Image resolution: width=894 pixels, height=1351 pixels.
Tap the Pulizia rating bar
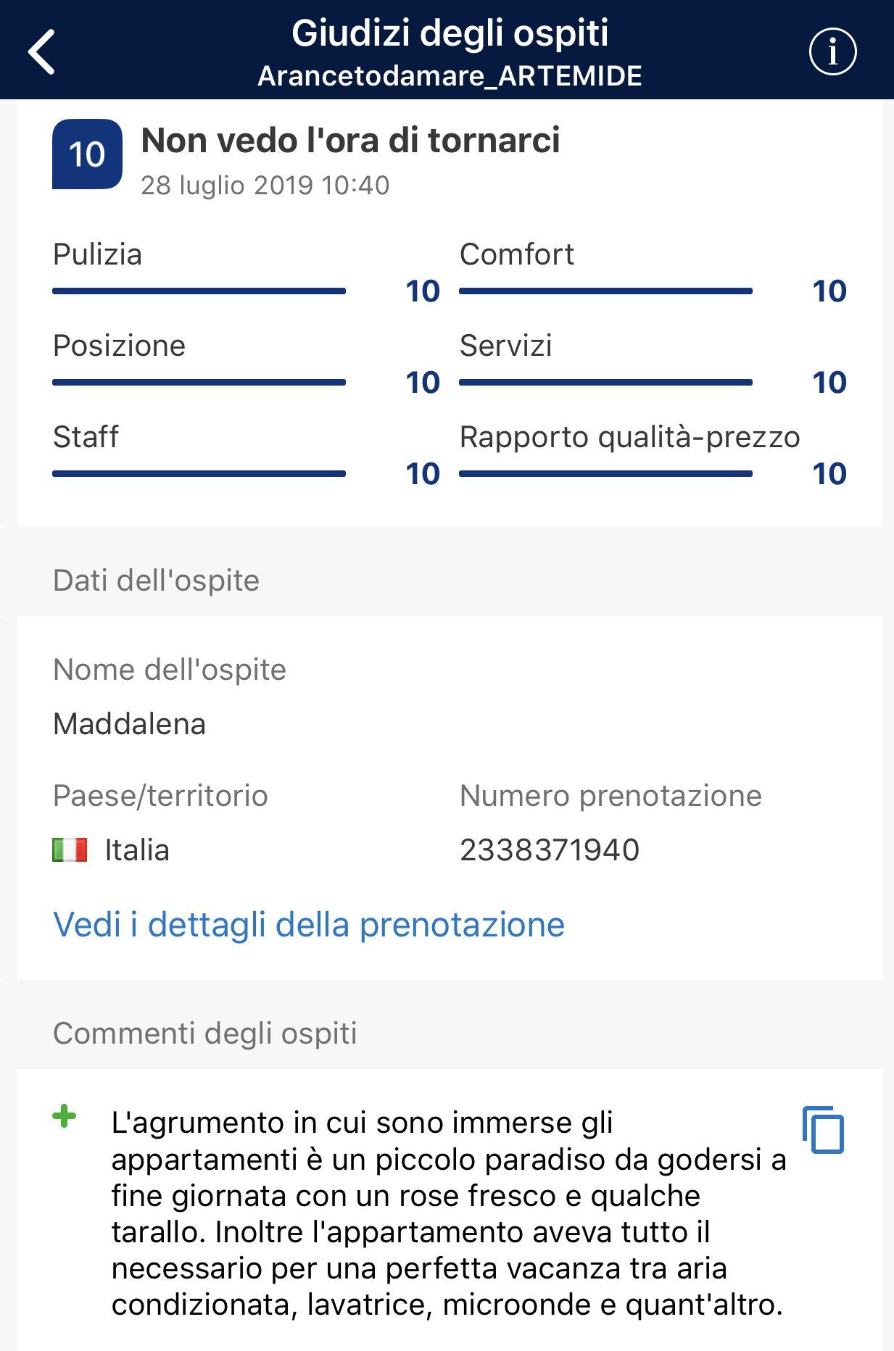[199, 291]
